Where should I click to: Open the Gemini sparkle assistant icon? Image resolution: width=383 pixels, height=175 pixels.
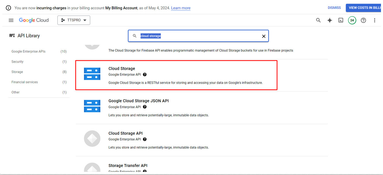click(330, 20)
